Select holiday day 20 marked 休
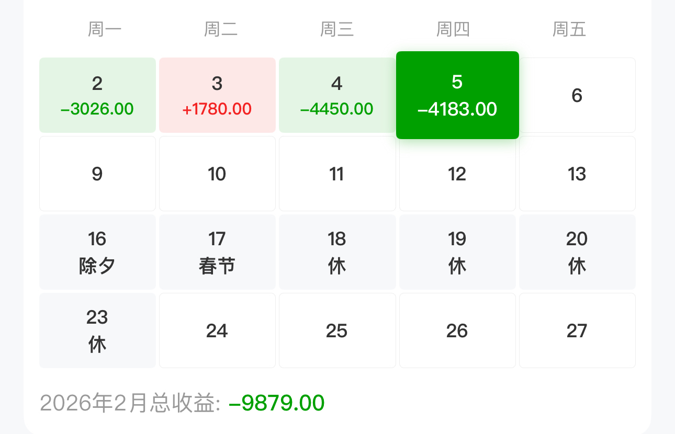Image resolution: width=675 pixels, height=434 pixels. (577, 252)
